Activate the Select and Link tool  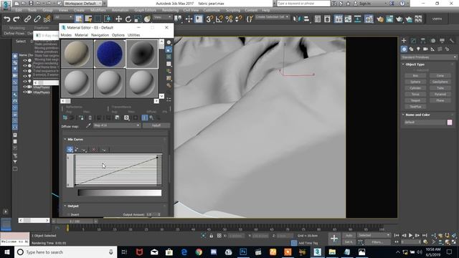point(27,19)
